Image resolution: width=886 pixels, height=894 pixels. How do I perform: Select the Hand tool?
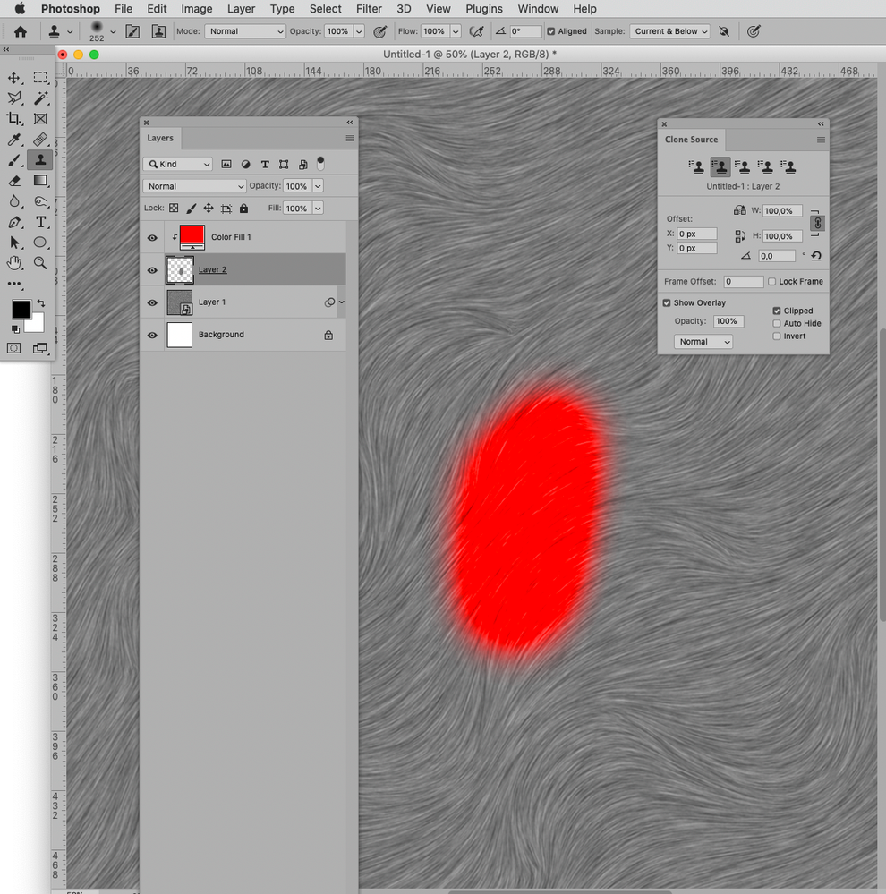click(x=14, y=263)
